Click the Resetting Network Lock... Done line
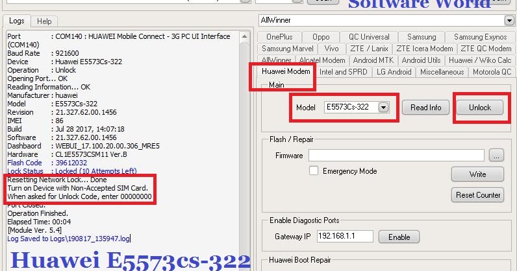The height and width of the screenshot is (271, 517). coord(57,180)
